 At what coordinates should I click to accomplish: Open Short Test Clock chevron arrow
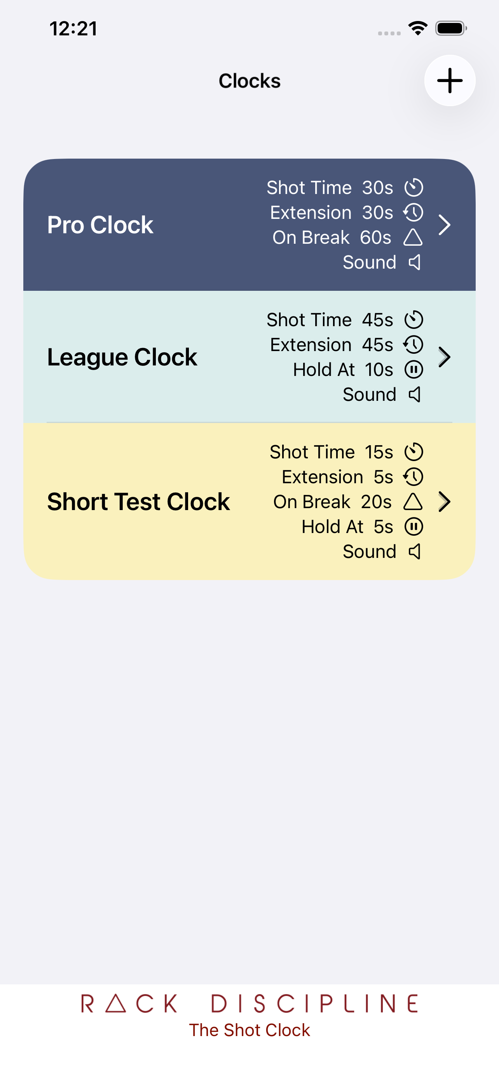pos(444,502)
